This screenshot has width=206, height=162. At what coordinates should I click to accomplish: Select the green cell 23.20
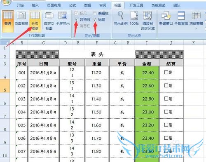pos(147,125)
